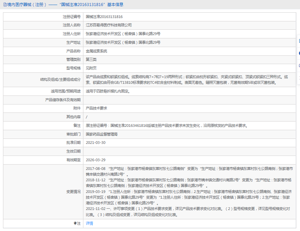This screenshot has height=231, width=300.
Task: Select approval department 国家药品监督管理局
Action: pos(101,134)
